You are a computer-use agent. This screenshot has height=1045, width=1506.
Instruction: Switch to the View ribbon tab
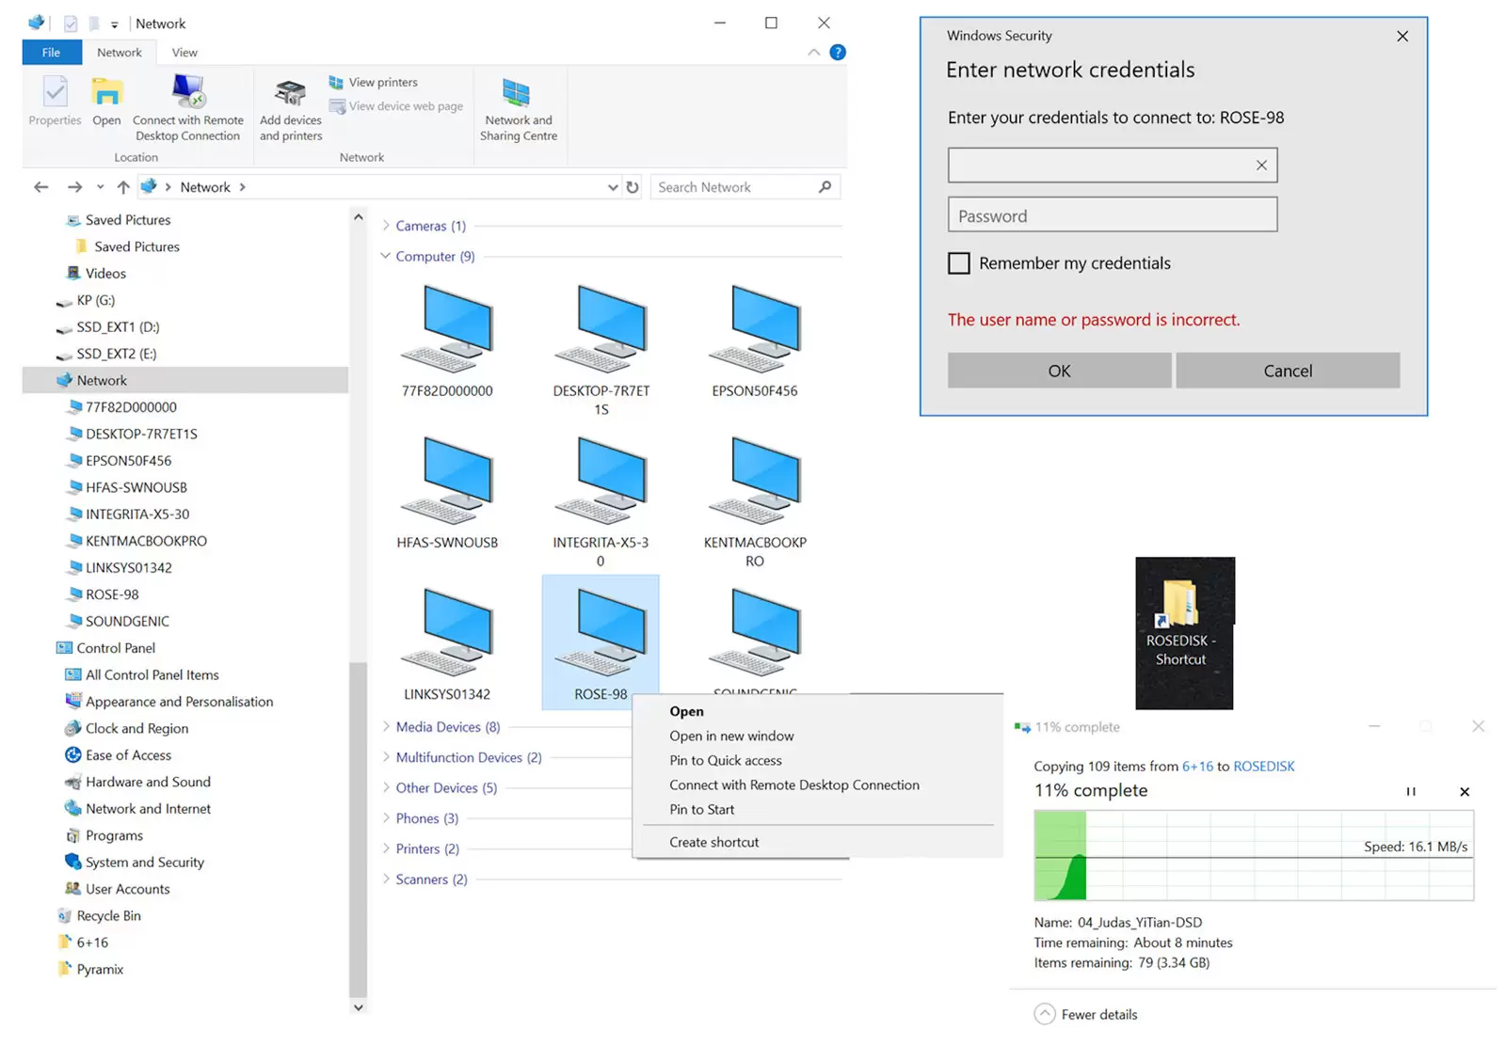(x=184, y=53)
